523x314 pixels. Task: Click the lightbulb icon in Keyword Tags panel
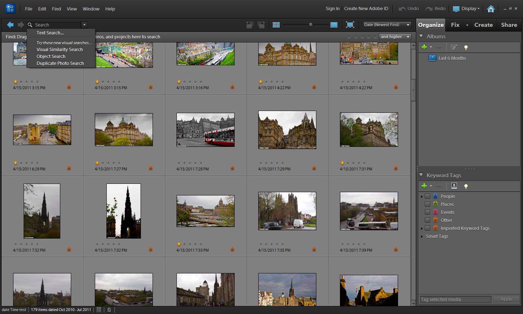[x=466, y=186]
